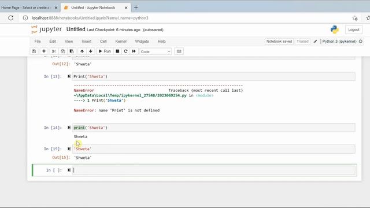Click the Print('Shweta') code cell

point(213,76)
